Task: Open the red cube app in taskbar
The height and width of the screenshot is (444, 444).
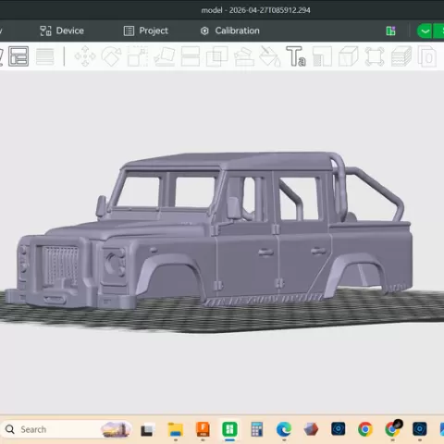Action: tap(311, 429)
